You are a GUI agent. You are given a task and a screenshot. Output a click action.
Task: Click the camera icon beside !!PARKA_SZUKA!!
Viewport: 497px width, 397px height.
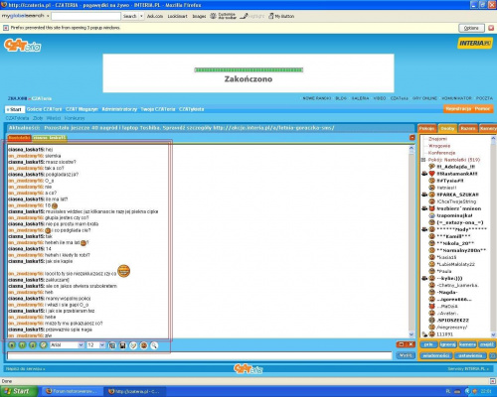424,195
